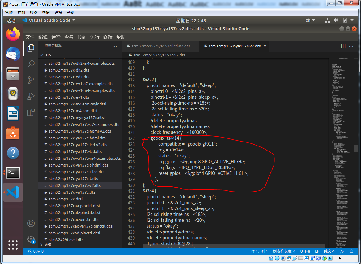Open the Search view in activity bar

click(31, 64)
